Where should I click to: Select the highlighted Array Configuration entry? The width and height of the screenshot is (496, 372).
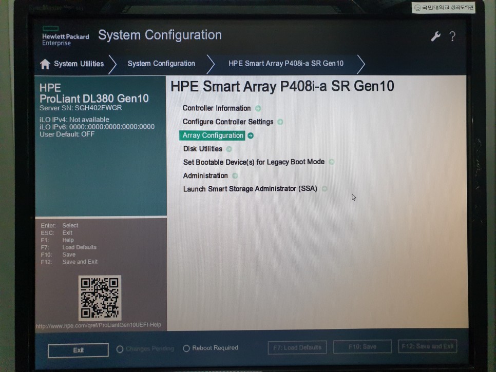pyautogui.click(x=212, y=135)
